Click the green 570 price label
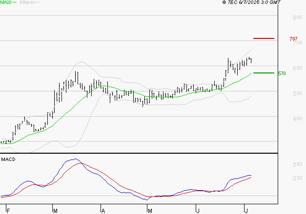Viewport: 306px width, 214px height. tap(282, 73)
